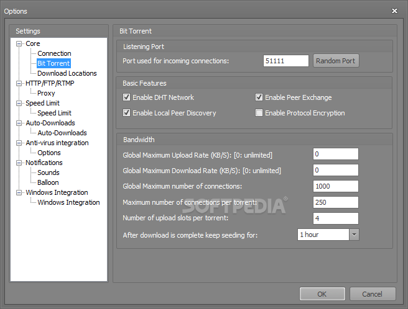This screenshot has width=408, height=309.
Task: Select the Notifications category label
Action: tap(44, 163)
